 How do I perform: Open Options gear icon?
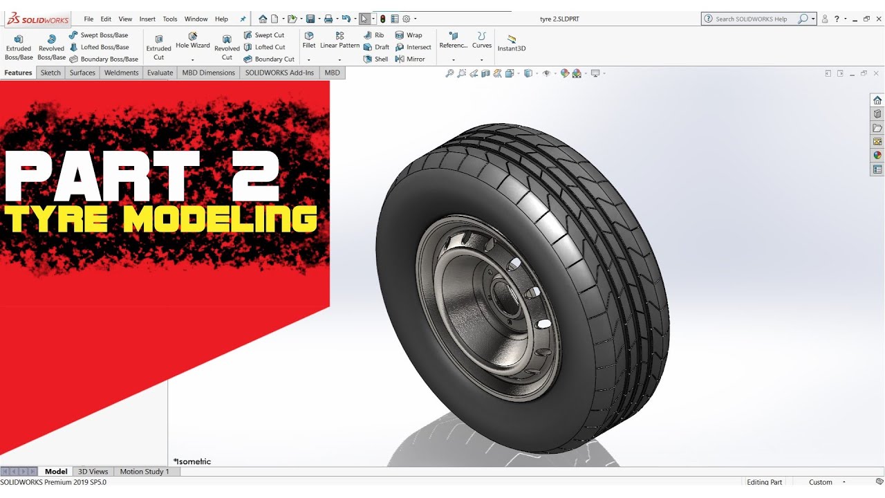pyautogui.click(x=406, y=19)
